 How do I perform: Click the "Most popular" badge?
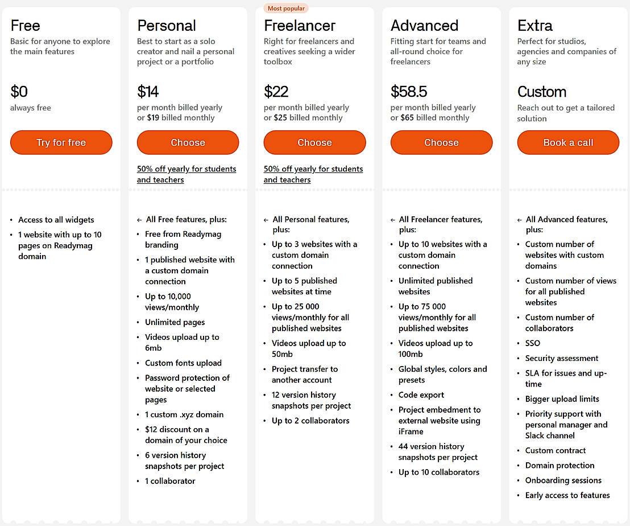coord(286,9)
